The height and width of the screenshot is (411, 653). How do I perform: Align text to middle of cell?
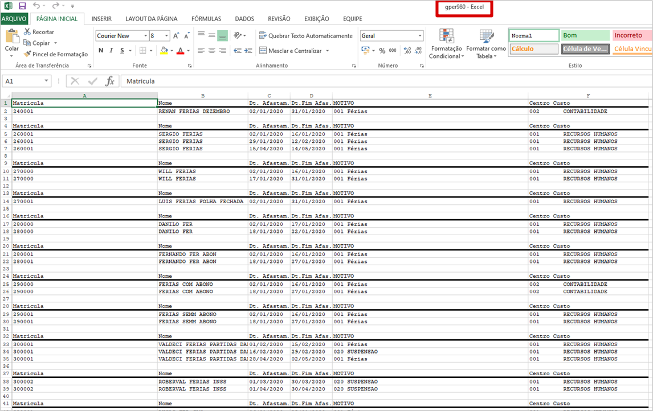(212, 35)
